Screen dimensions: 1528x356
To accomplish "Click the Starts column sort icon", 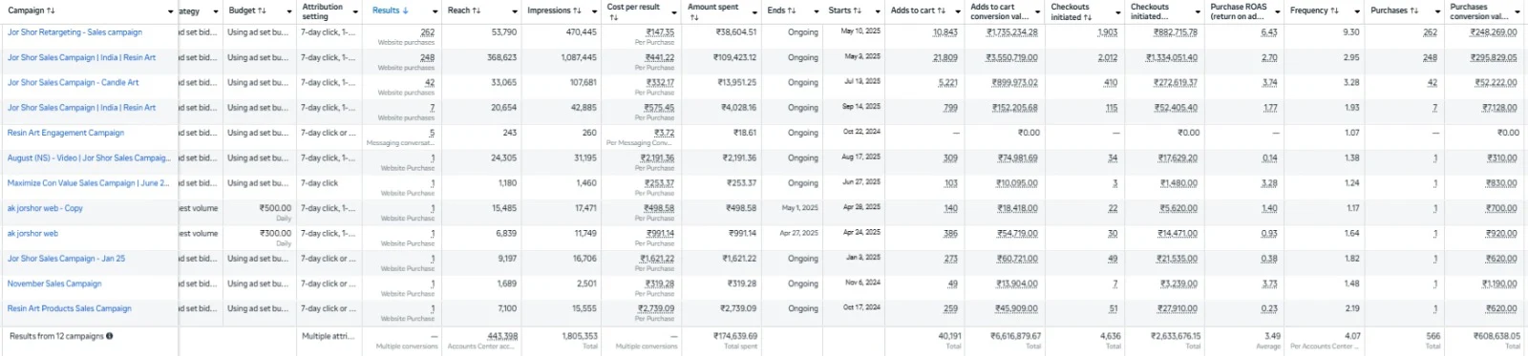I will pyautogui.click(x=857, y=10).
